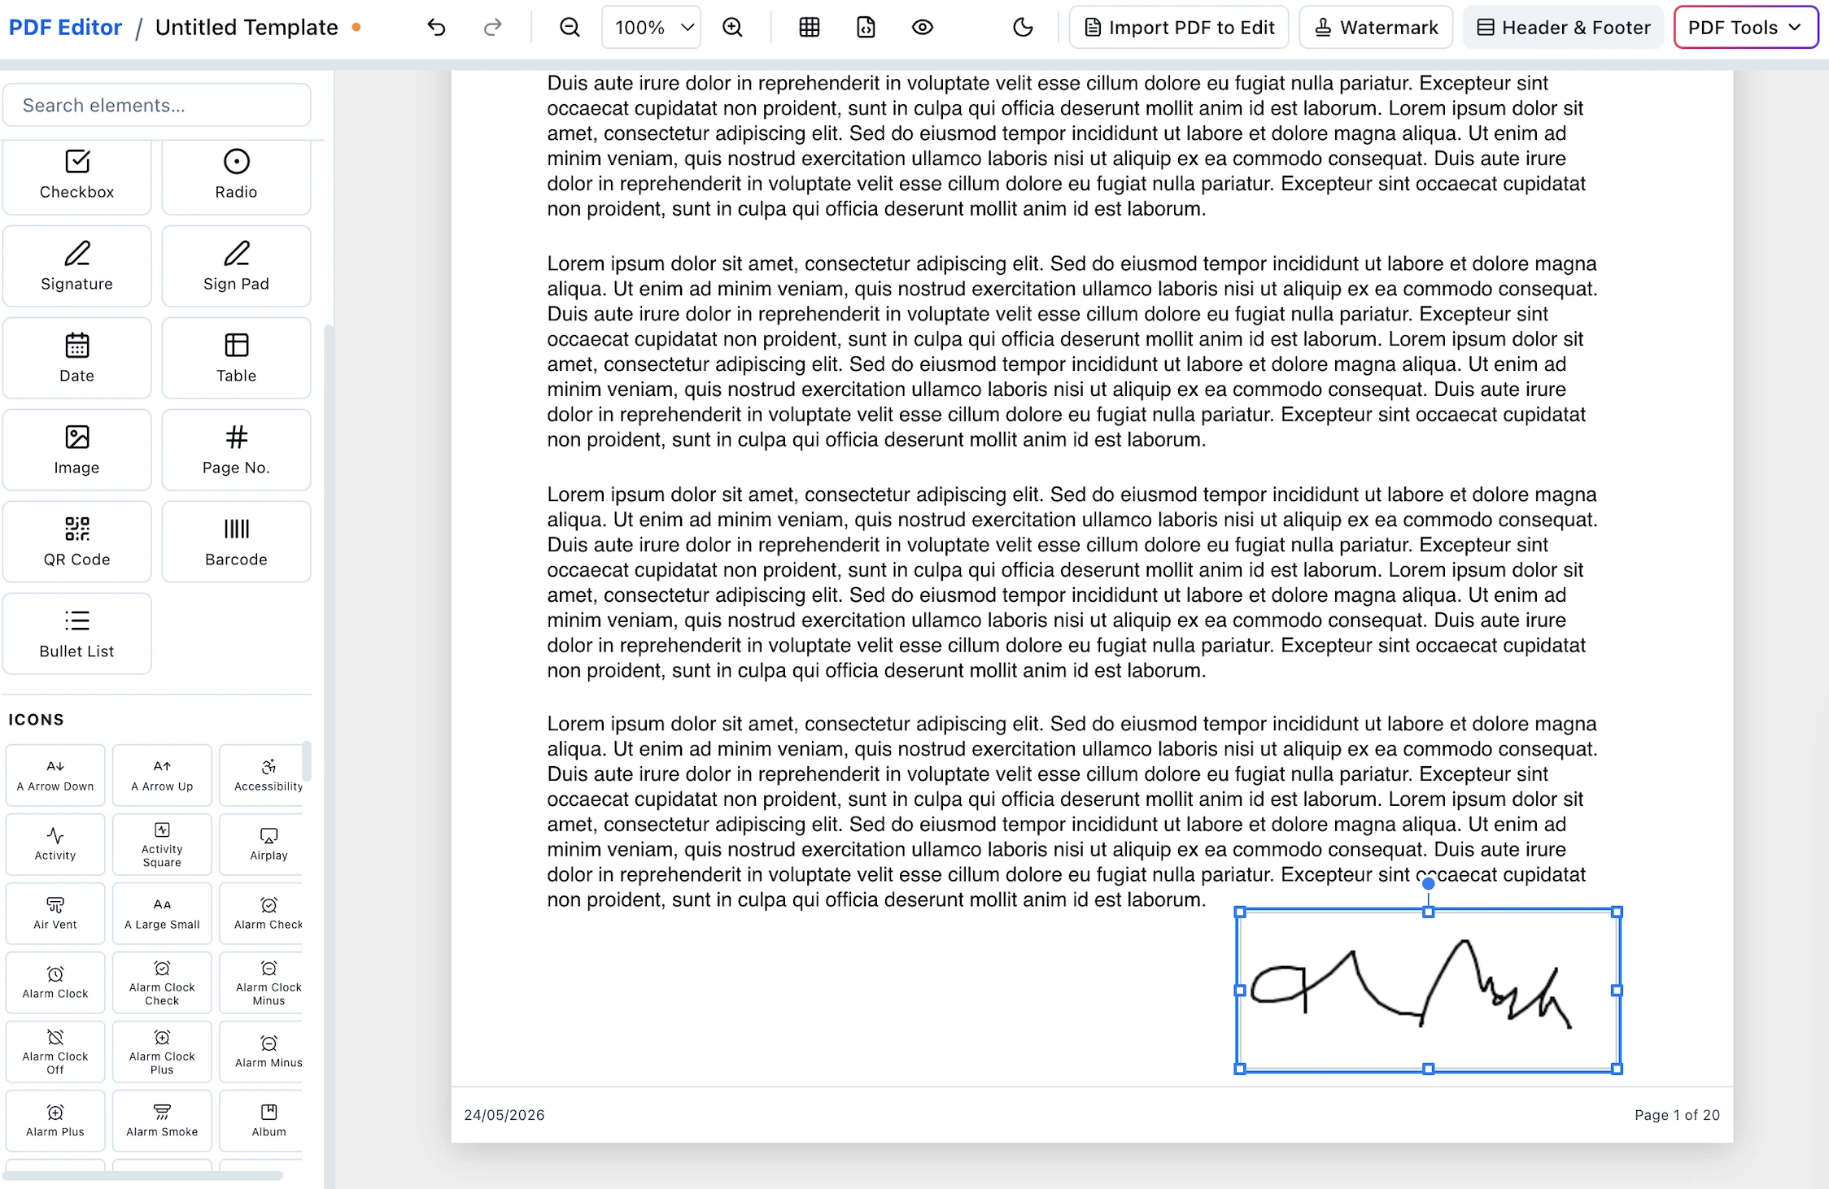Select the A Arrow Down icon
This screenshot has width=1829, height=1189.
(55, 776)
